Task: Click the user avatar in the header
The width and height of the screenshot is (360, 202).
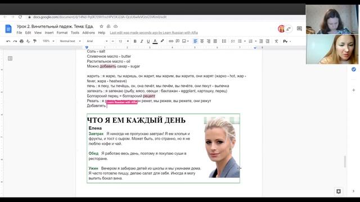Action: [281, 29]
